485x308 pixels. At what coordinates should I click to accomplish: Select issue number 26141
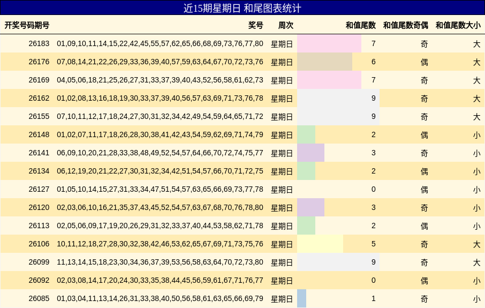[39, 153]
